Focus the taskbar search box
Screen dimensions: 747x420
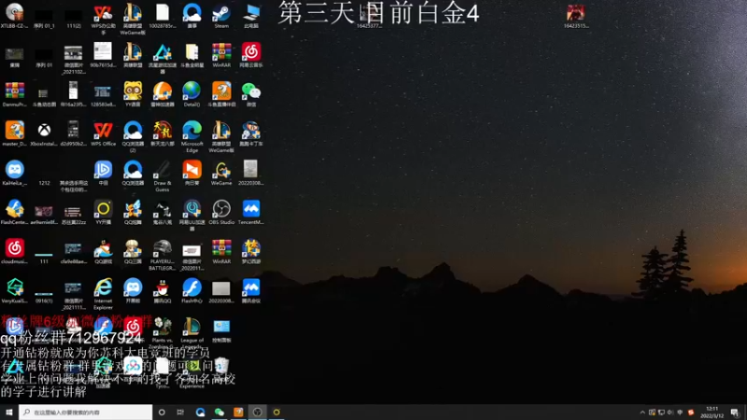86,412
